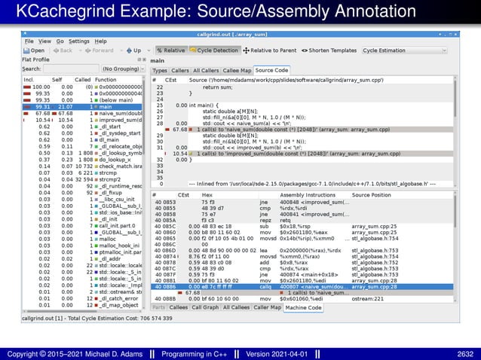Screen dimensions: 481x360
Task: Switch to the Caller Map tab
Action: [x=267, y=307]
